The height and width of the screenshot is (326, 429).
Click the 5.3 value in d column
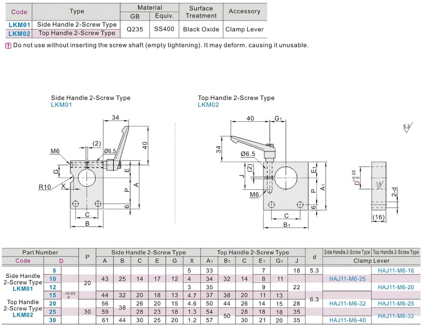click(314, 271)
